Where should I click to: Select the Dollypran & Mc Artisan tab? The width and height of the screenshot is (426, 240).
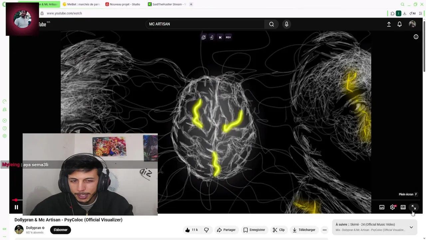click(48, 4)
